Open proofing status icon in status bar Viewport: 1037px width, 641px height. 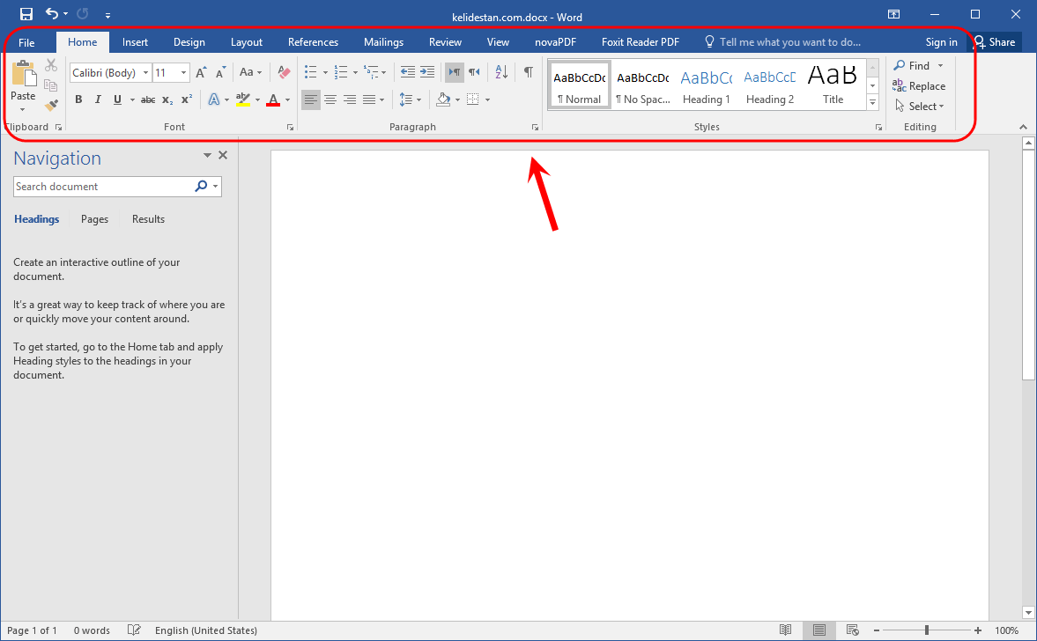click(x=134, y=630)
